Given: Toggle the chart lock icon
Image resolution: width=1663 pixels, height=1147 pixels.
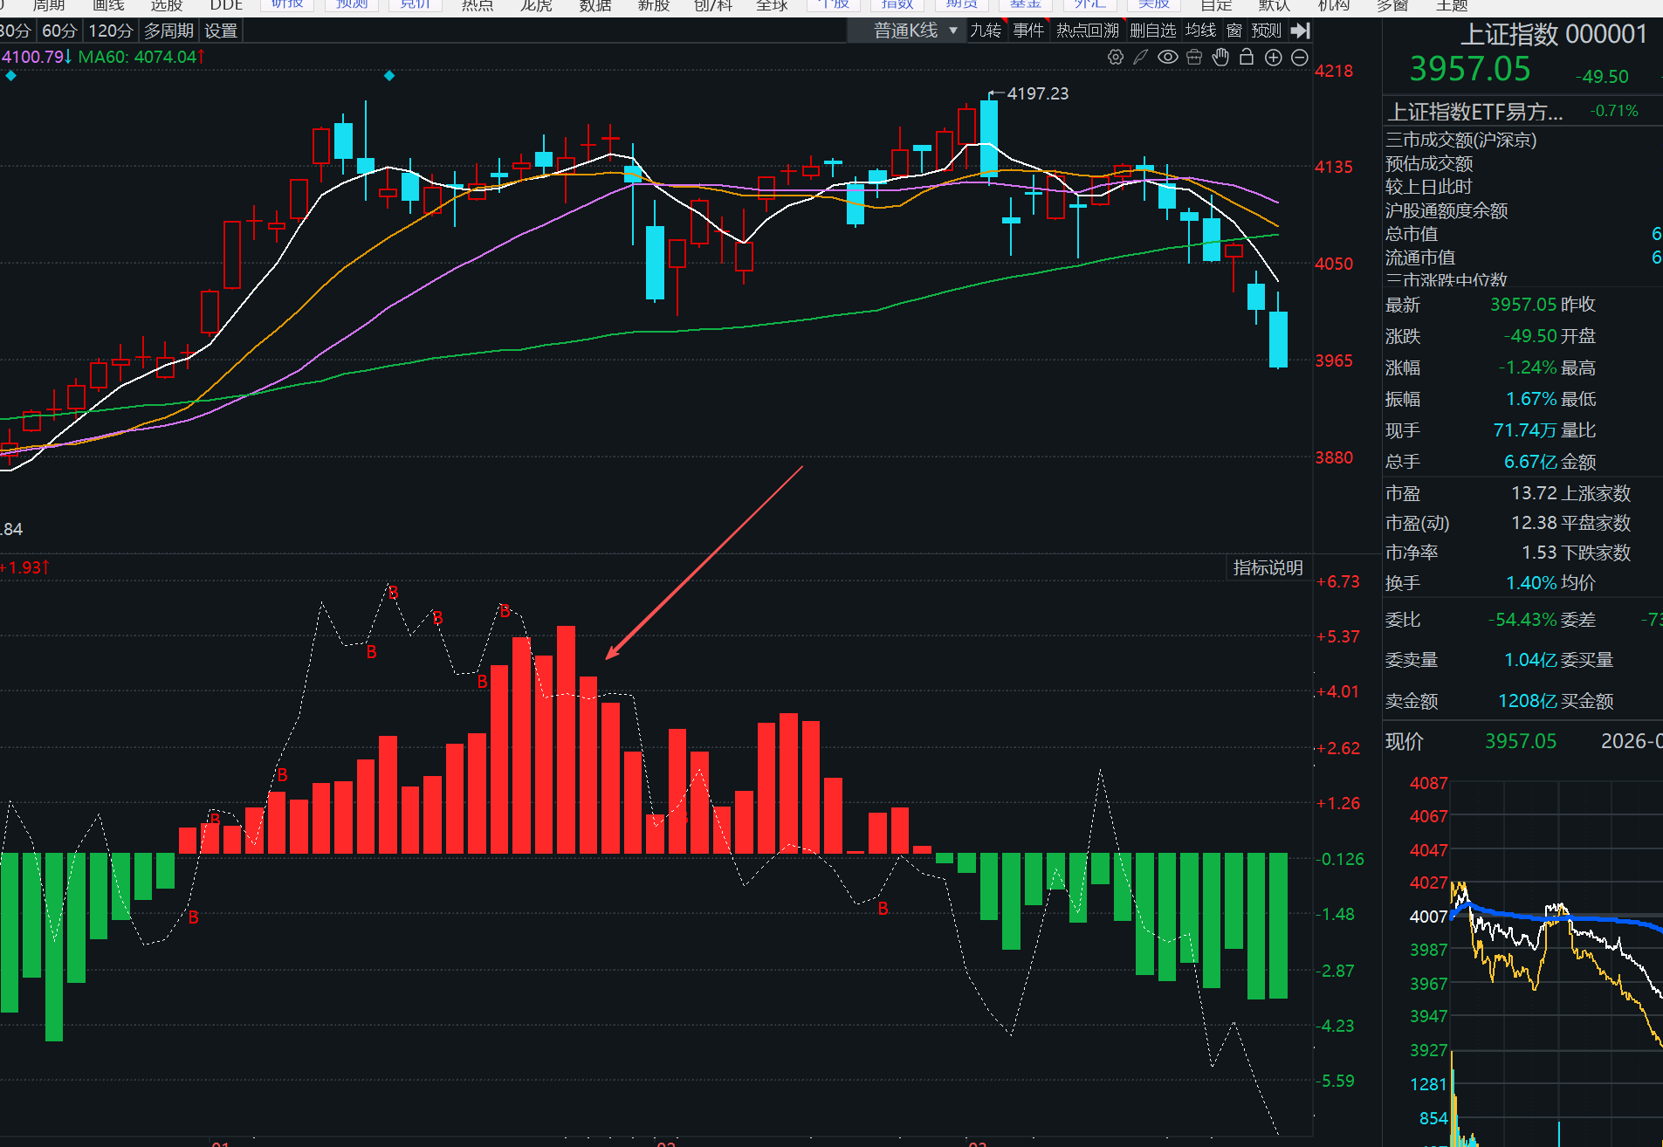Looking at the screenshot, I should [x=1247, y=58].
